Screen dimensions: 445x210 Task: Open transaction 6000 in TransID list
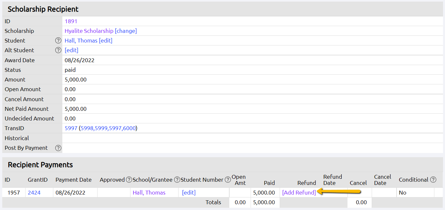point(129,128)
